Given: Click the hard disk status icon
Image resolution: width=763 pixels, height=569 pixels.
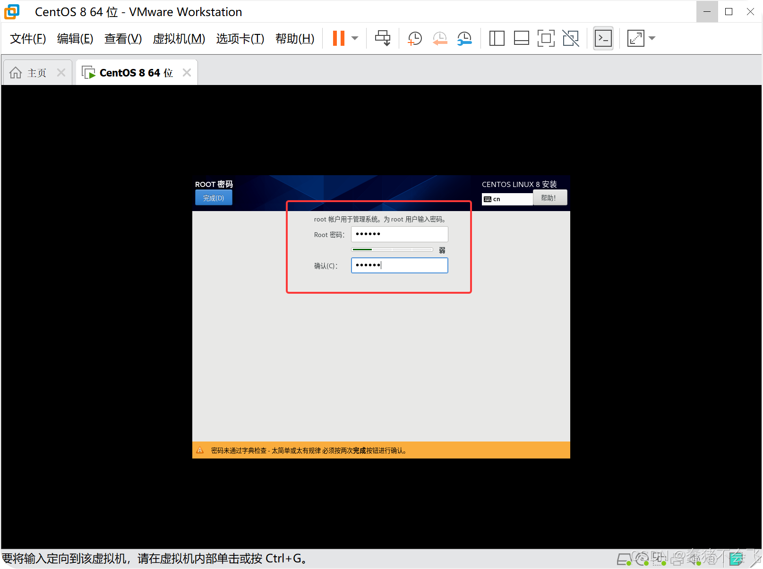Looking at the screenshot, I should pyautogui.click(x=624, y=560).
